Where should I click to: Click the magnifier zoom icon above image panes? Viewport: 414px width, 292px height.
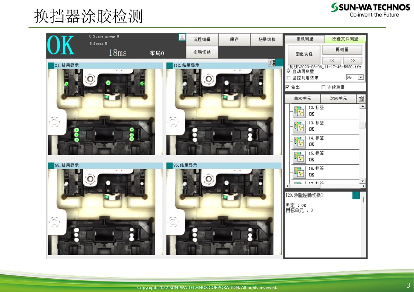click(272, 63)
